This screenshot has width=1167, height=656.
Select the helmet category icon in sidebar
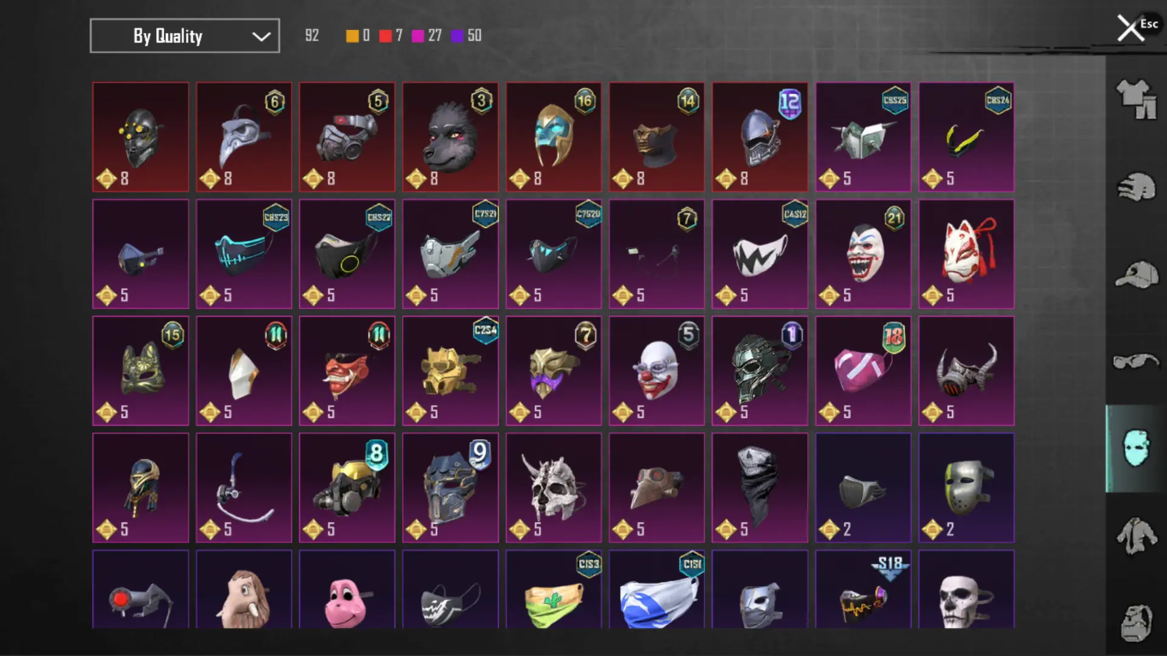(1136, 186)
